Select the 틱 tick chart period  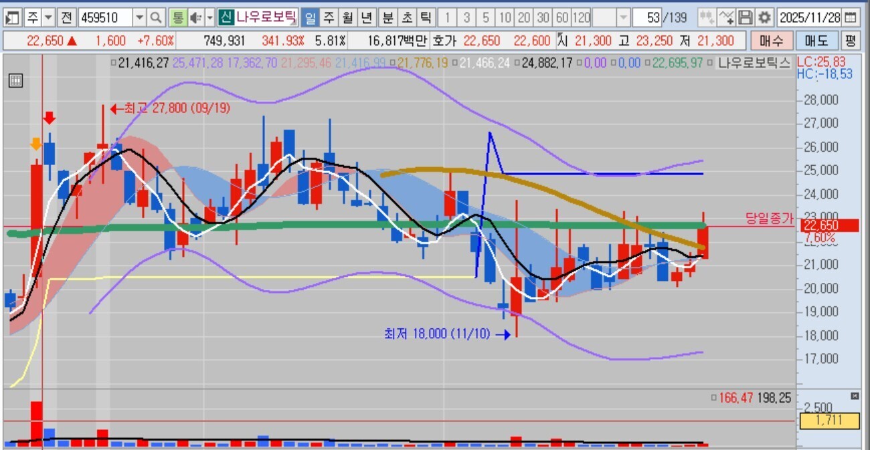(425, 17)
